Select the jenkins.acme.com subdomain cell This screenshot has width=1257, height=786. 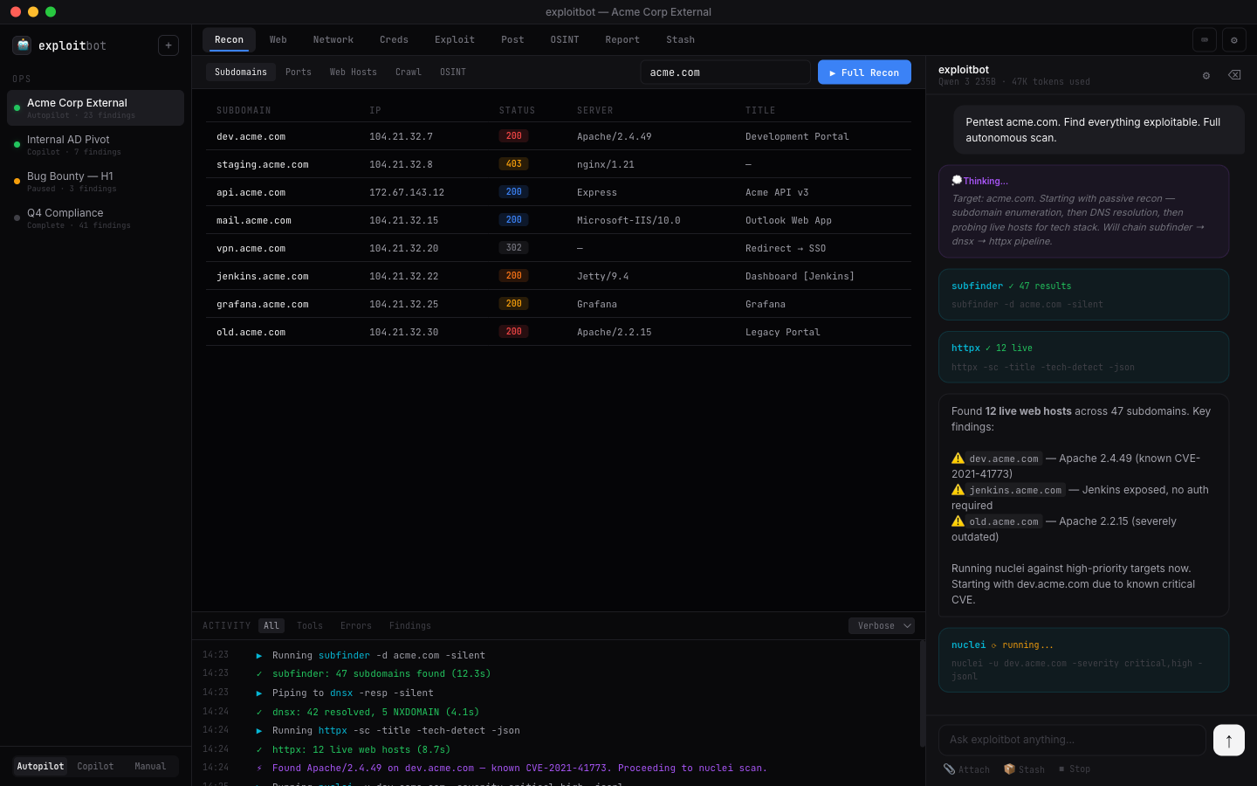click(x=263, y=276)
